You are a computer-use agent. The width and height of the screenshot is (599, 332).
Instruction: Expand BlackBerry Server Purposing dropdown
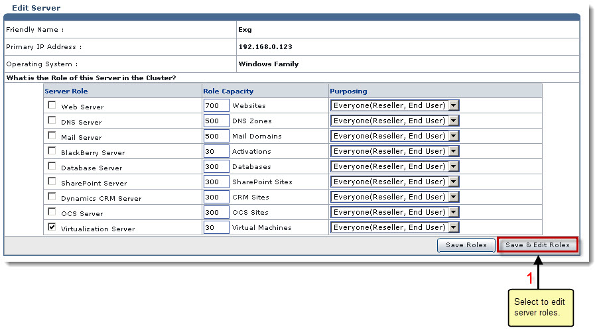(395, 151)
